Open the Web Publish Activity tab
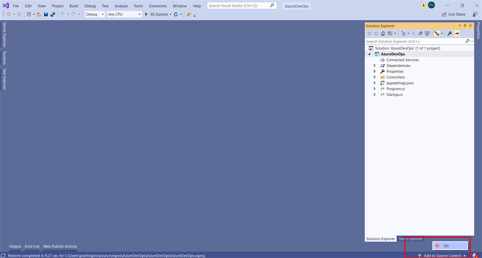The height and width of the screenshot is (258, 482). point(60,246)
